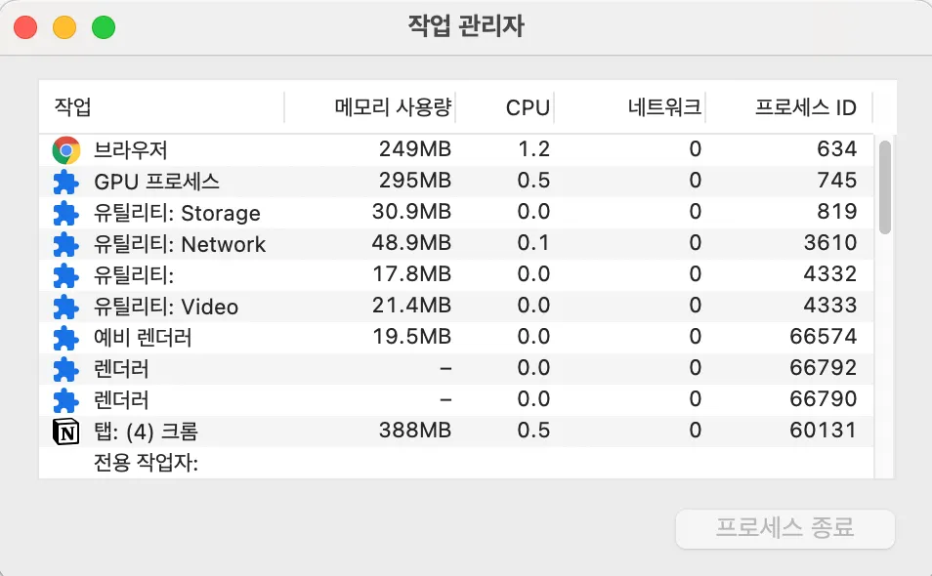Viewport: 932px width, 576px height.
Task: Click puzzle icon of 렌더러 process 66792
Action: click(65, 369)
